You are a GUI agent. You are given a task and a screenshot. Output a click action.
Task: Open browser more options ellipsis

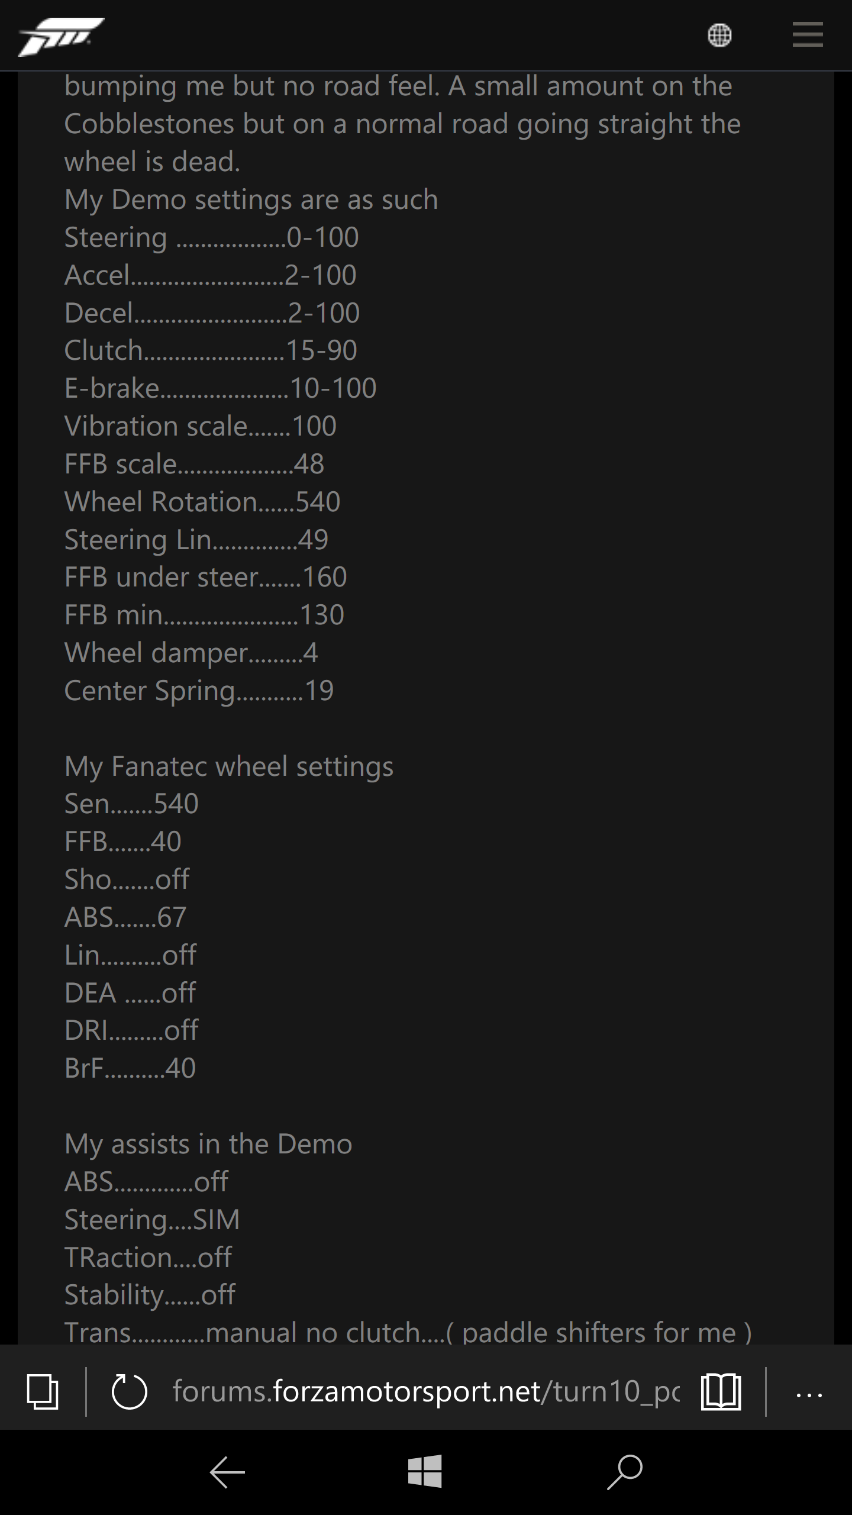(x=809, y=1395)
